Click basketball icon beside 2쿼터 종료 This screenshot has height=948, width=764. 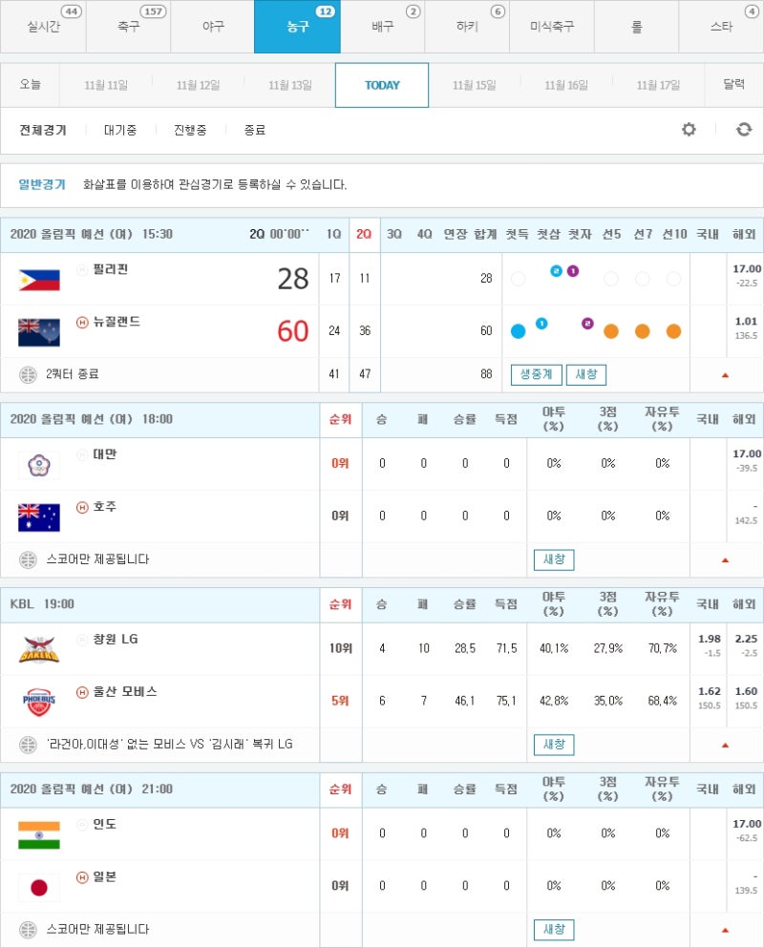click(x=28, y=375)
